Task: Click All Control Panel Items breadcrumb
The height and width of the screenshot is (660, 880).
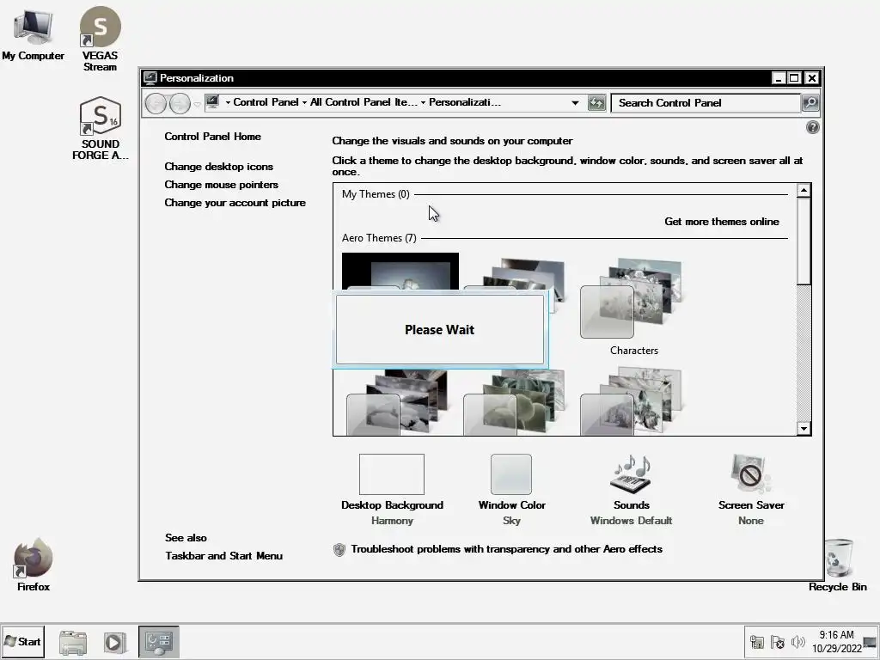Action: (364, 102)
